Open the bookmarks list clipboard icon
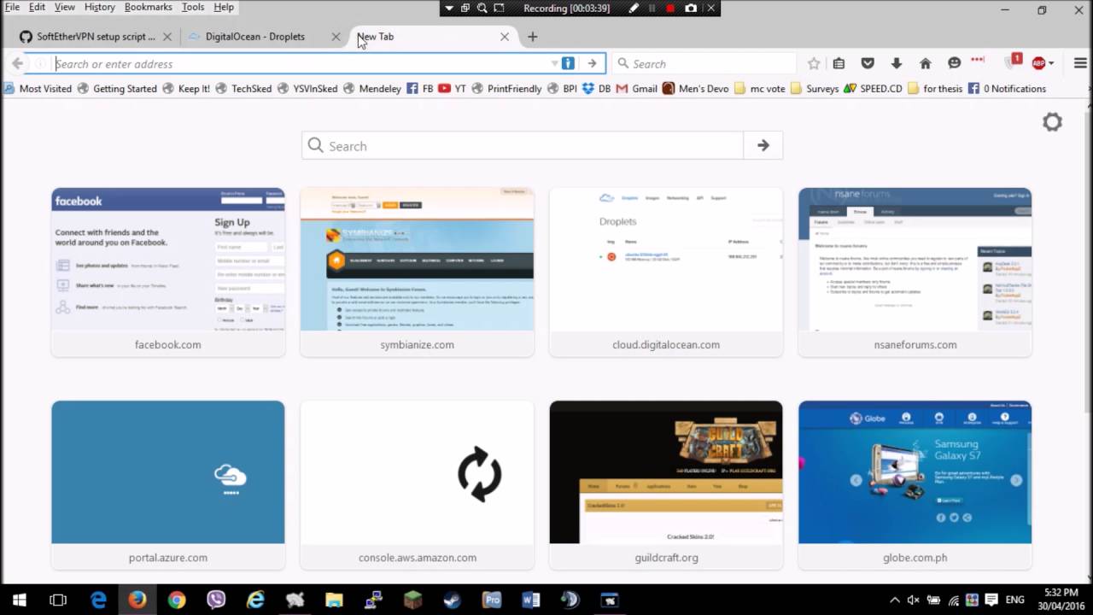 point(839,63)
